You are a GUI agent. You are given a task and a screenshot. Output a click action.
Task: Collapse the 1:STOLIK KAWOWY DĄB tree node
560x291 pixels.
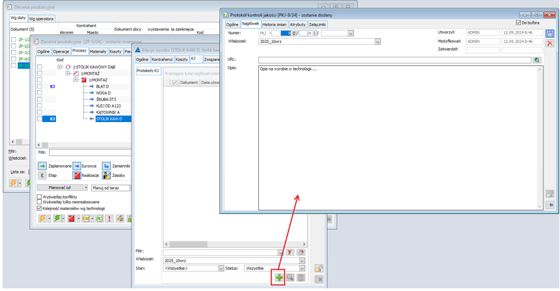point(60,67)
